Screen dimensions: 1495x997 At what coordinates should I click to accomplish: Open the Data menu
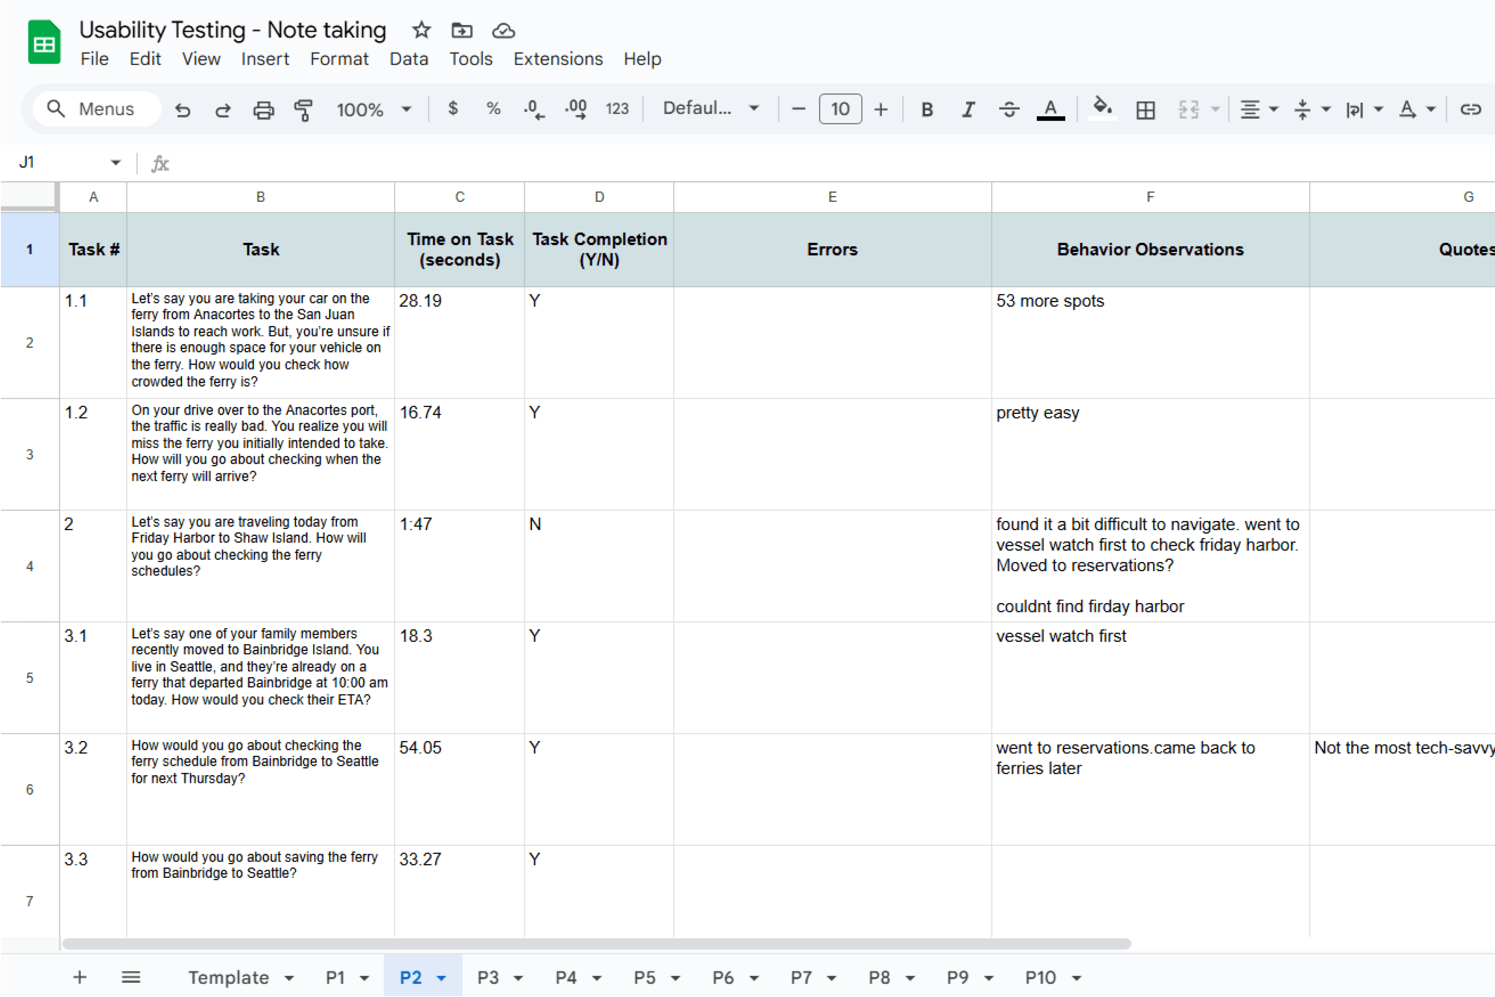tap(409, 59)
